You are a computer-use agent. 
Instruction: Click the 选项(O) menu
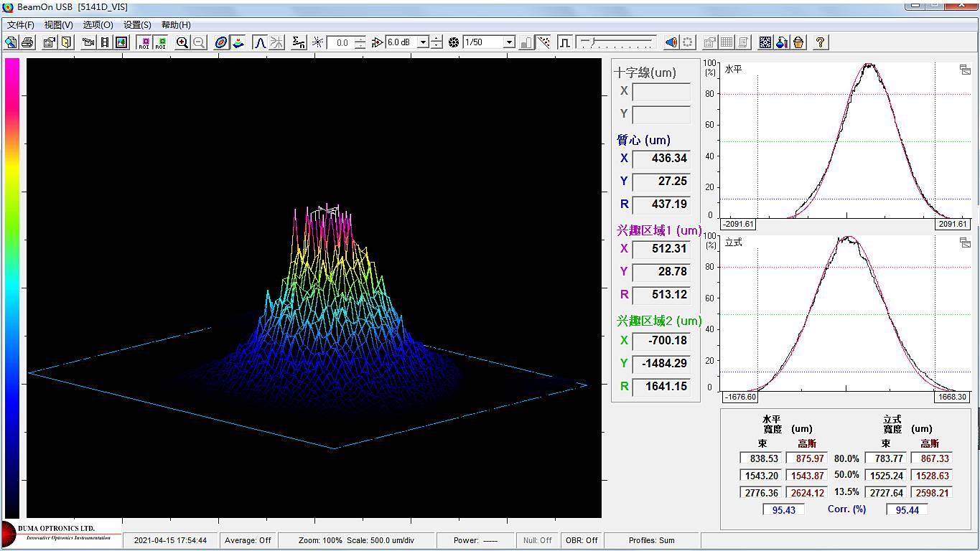pos(98,24)
